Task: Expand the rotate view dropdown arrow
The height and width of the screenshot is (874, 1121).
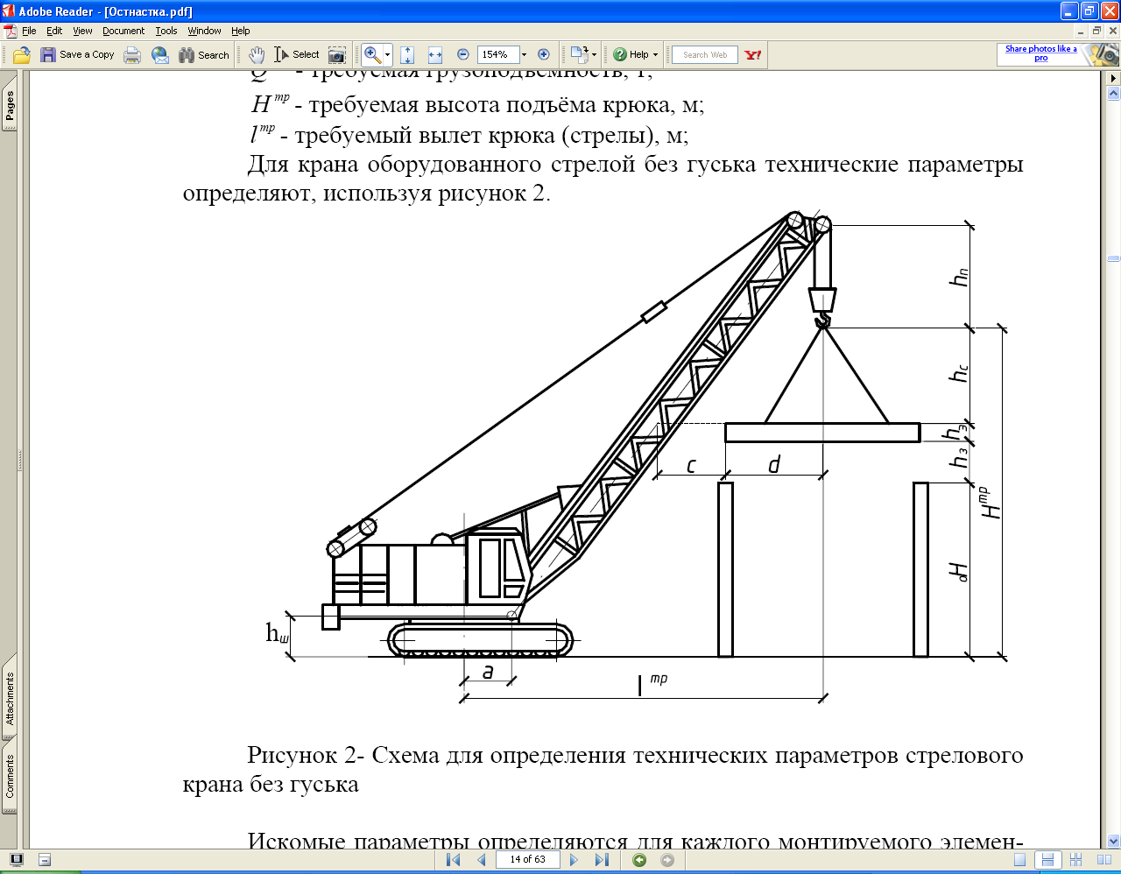Action: (595, 55)
